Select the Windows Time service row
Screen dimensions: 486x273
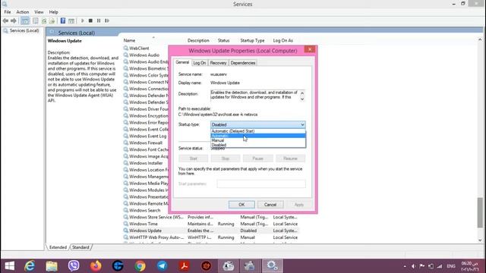click(211, 224)
